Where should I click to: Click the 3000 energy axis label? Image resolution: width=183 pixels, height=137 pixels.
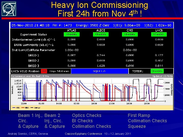tap(167, 83)
